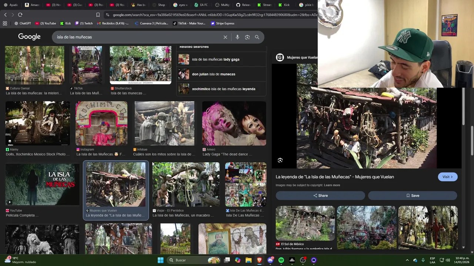474x266 pixels.
Task: Open the Viajar - El Periódico image result
Action: (x=186, y=184)
